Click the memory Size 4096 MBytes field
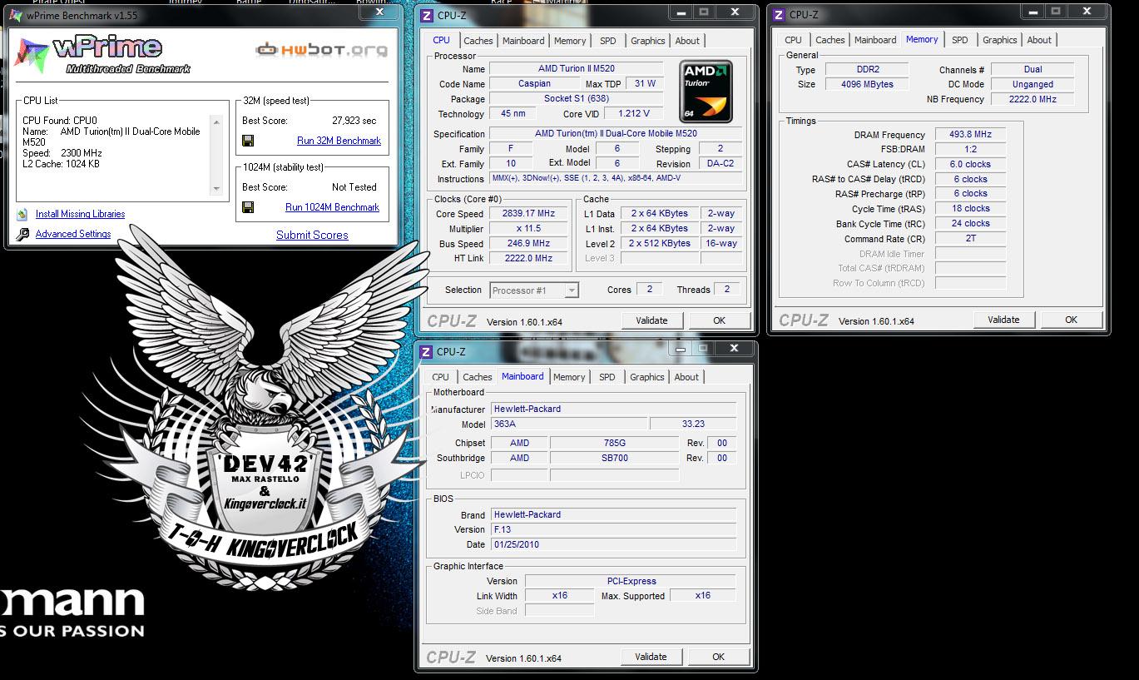This screenshot has height=680, width=1139. pyautogui.click(x=868, y=84)
